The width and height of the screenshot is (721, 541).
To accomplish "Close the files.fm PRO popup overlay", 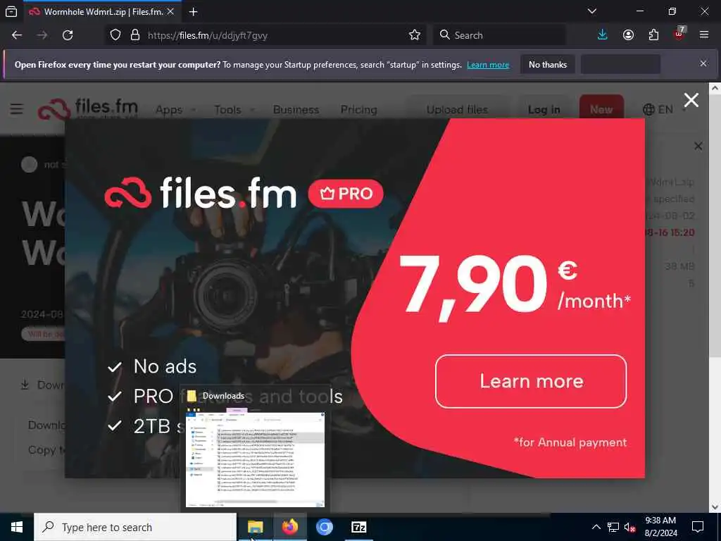I will [691, 100].
